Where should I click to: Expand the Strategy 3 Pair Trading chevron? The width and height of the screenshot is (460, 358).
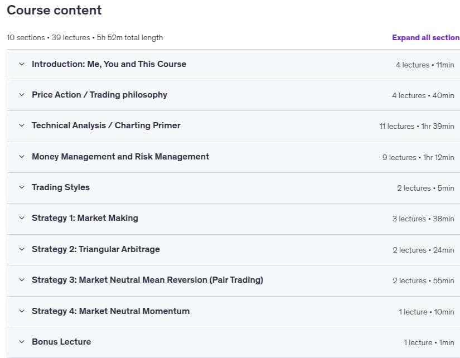[22, 279]
